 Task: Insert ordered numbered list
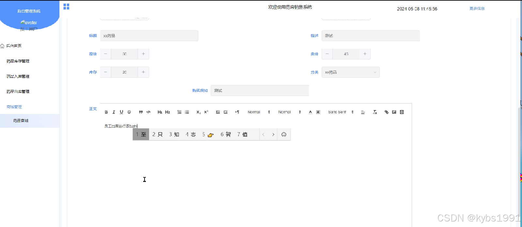pyautogui.click(x=179, y=112)
